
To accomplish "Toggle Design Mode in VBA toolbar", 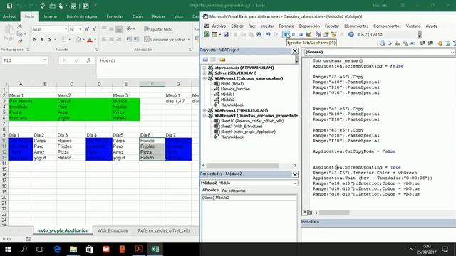I will [x=309, y=35].
